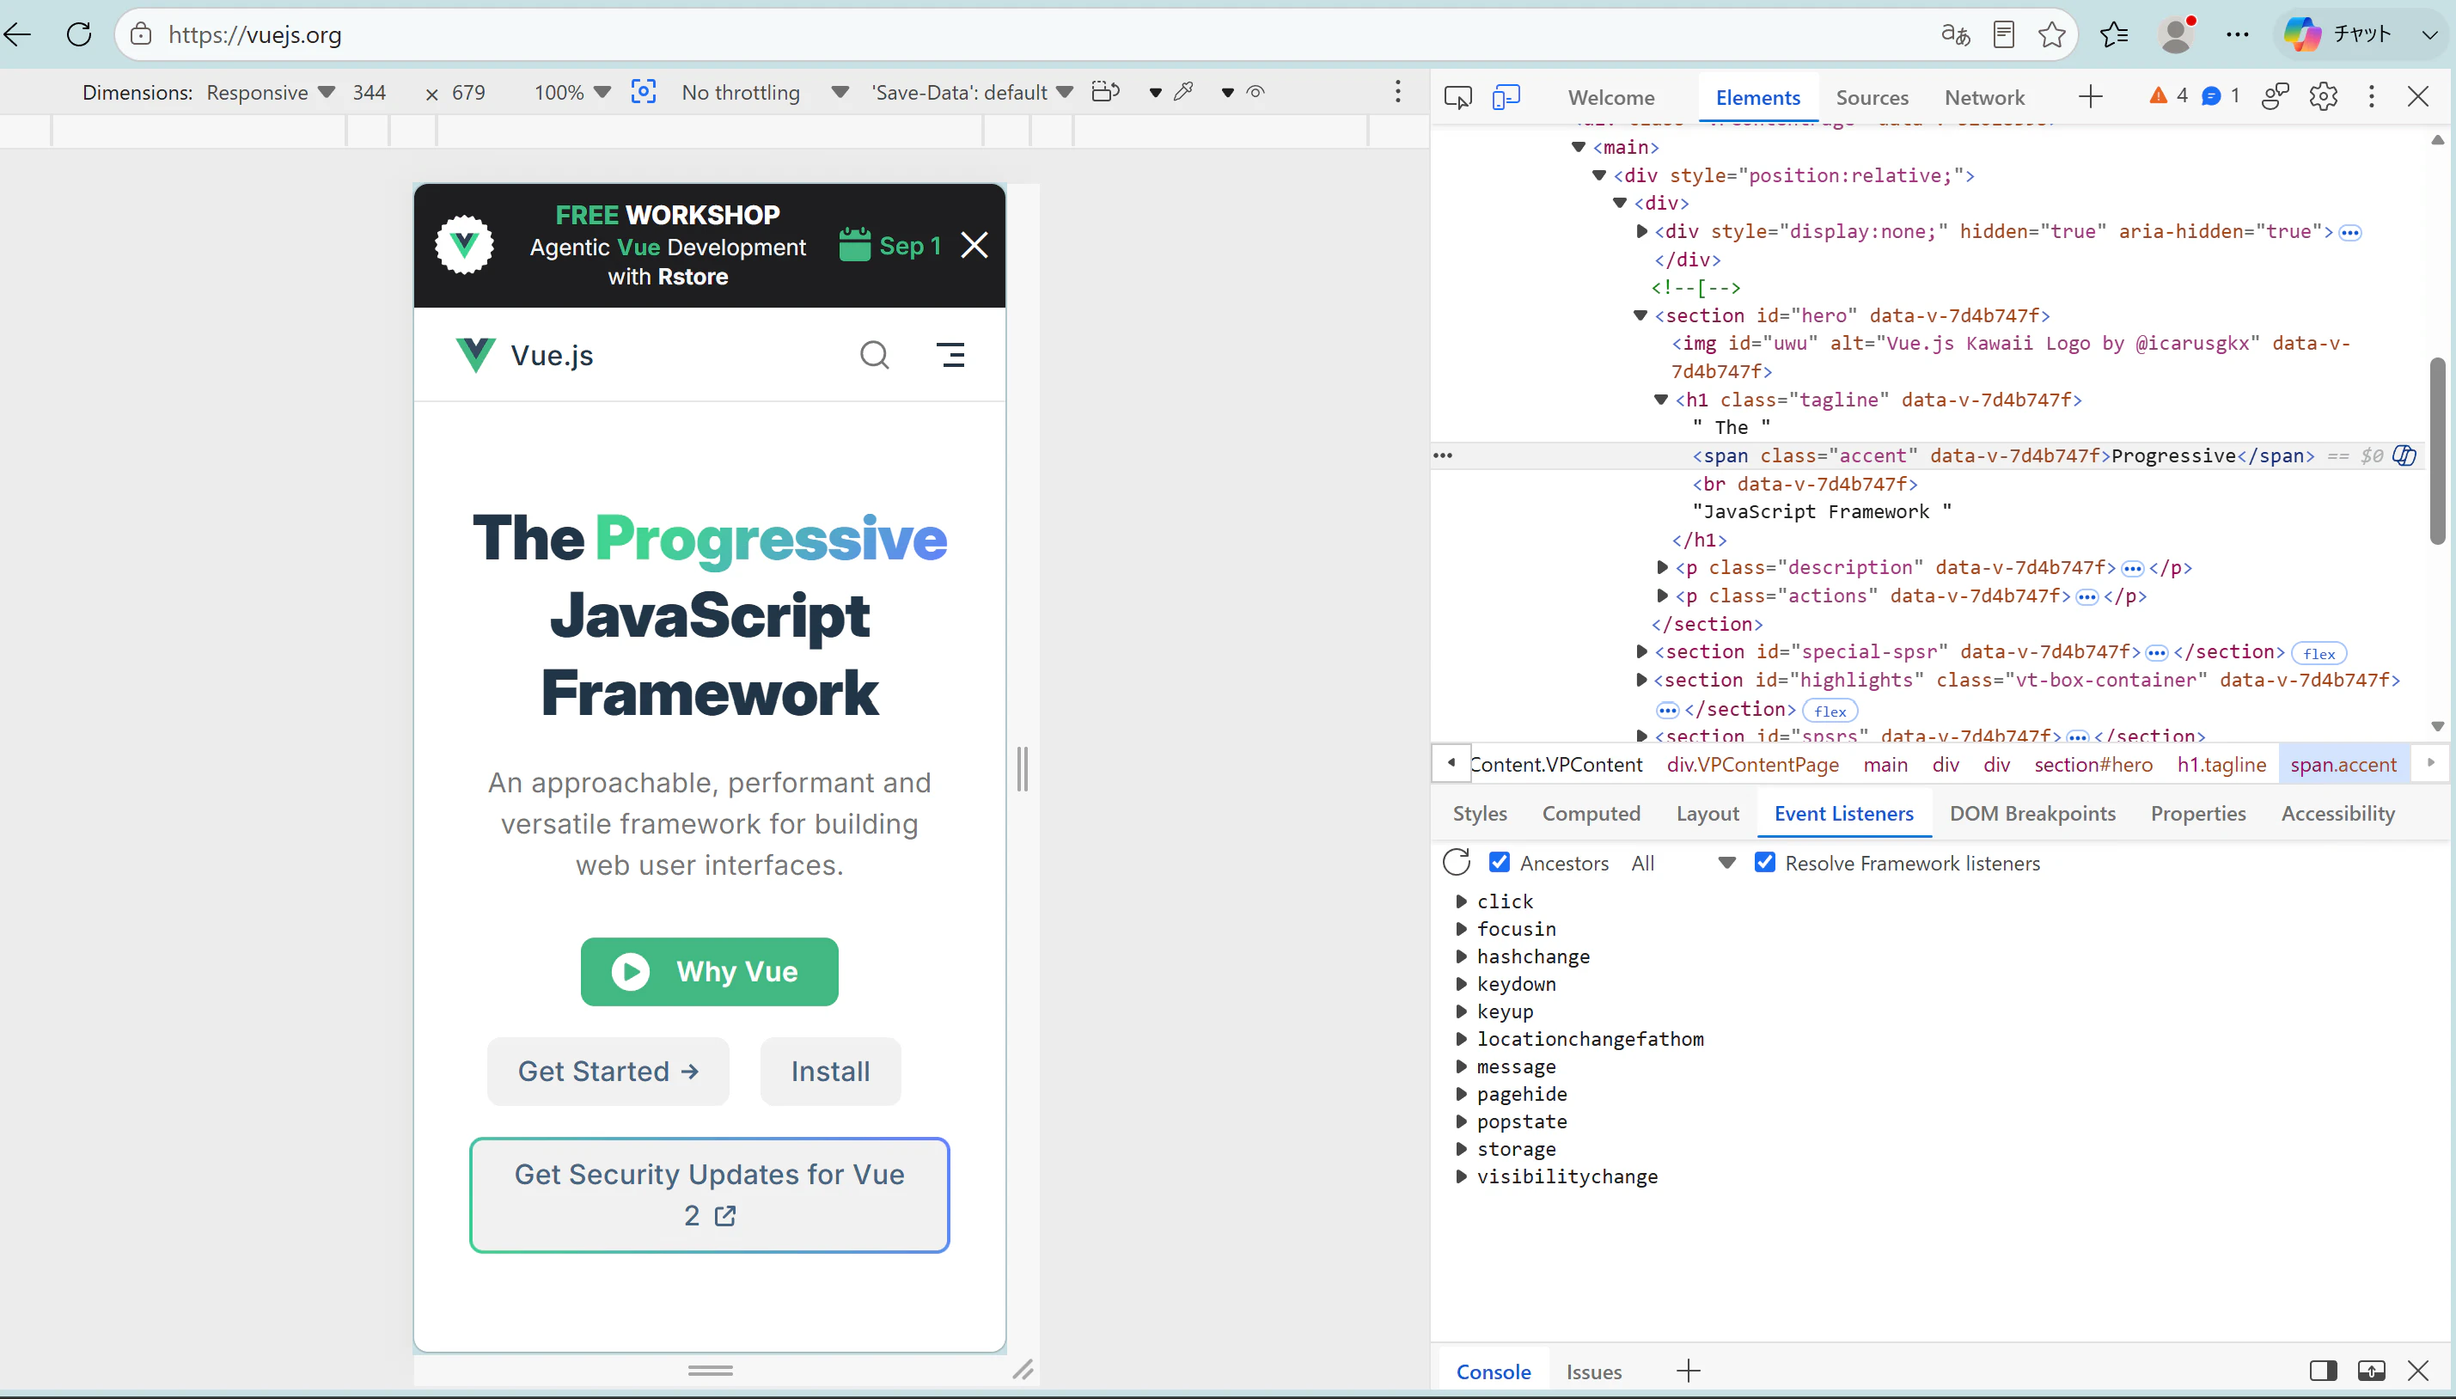This screenshot has width=2456, height=1399.
Task: Open the translate page icon in the address bar
Action: [1954, 34]
